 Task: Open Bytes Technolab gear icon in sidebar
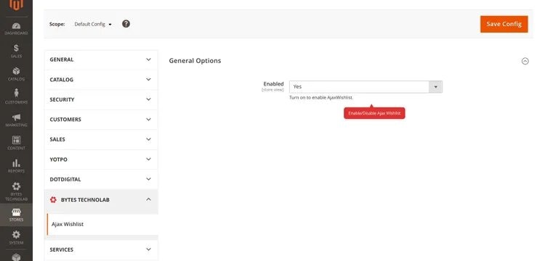click(x=16, y=186)
